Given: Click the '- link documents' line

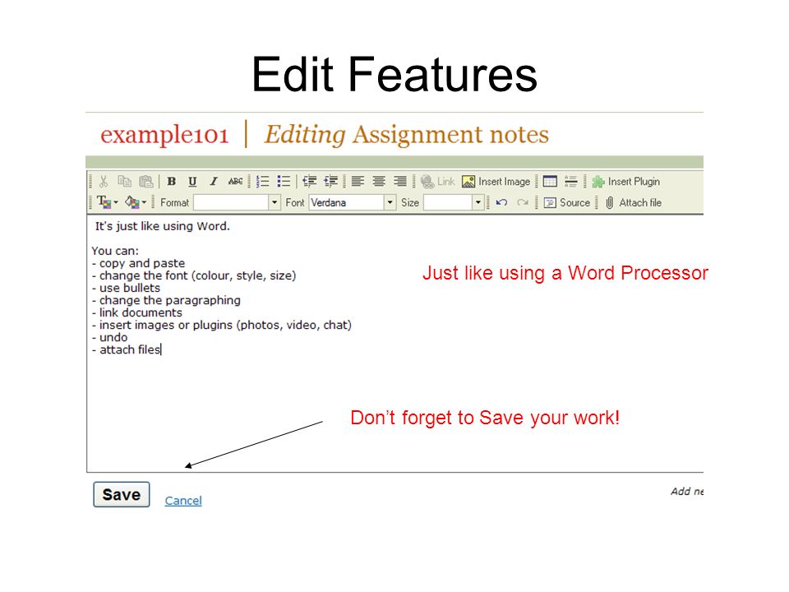Looking at the screenshot, I should (x=137, y=312).
